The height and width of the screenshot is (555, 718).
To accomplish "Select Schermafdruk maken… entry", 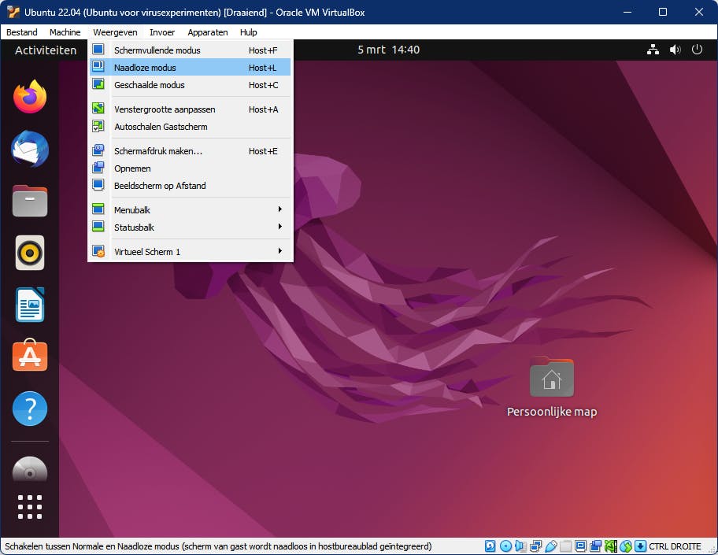I will 191,151.
